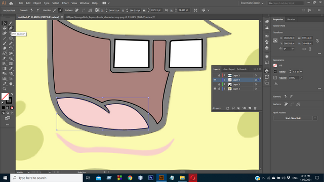Select the Rotate tool
Image resolution: width=324 pixels, height=182 pixels.
[x=11, y=49]
